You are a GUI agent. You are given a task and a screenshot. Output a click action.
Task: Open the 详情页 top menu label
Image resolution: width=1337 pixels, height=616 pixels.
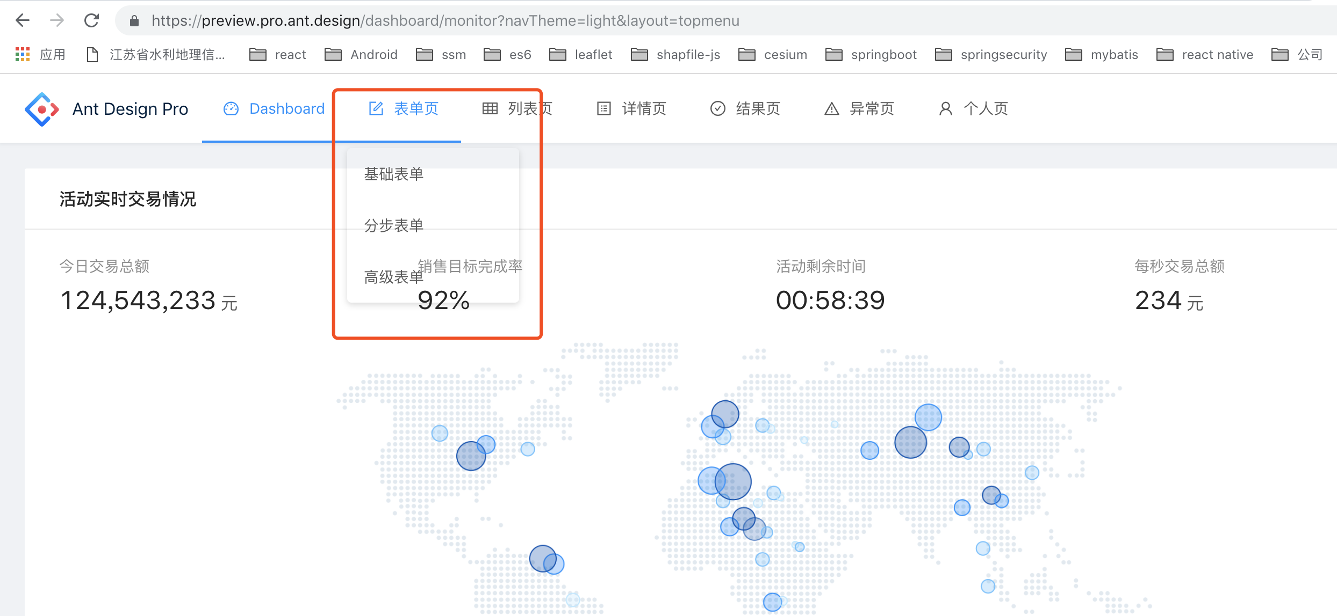pyautogui.click(x=644, y=108)
